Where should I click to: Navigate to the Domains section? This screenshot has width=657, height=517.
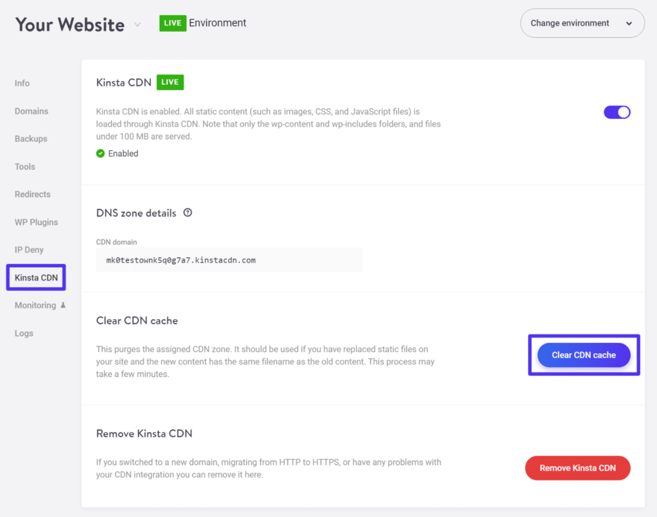[31, 110]
